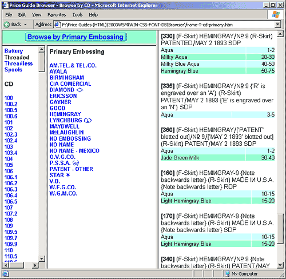
Task: Open PATENT - OTHER link
Action: point(71,169)
